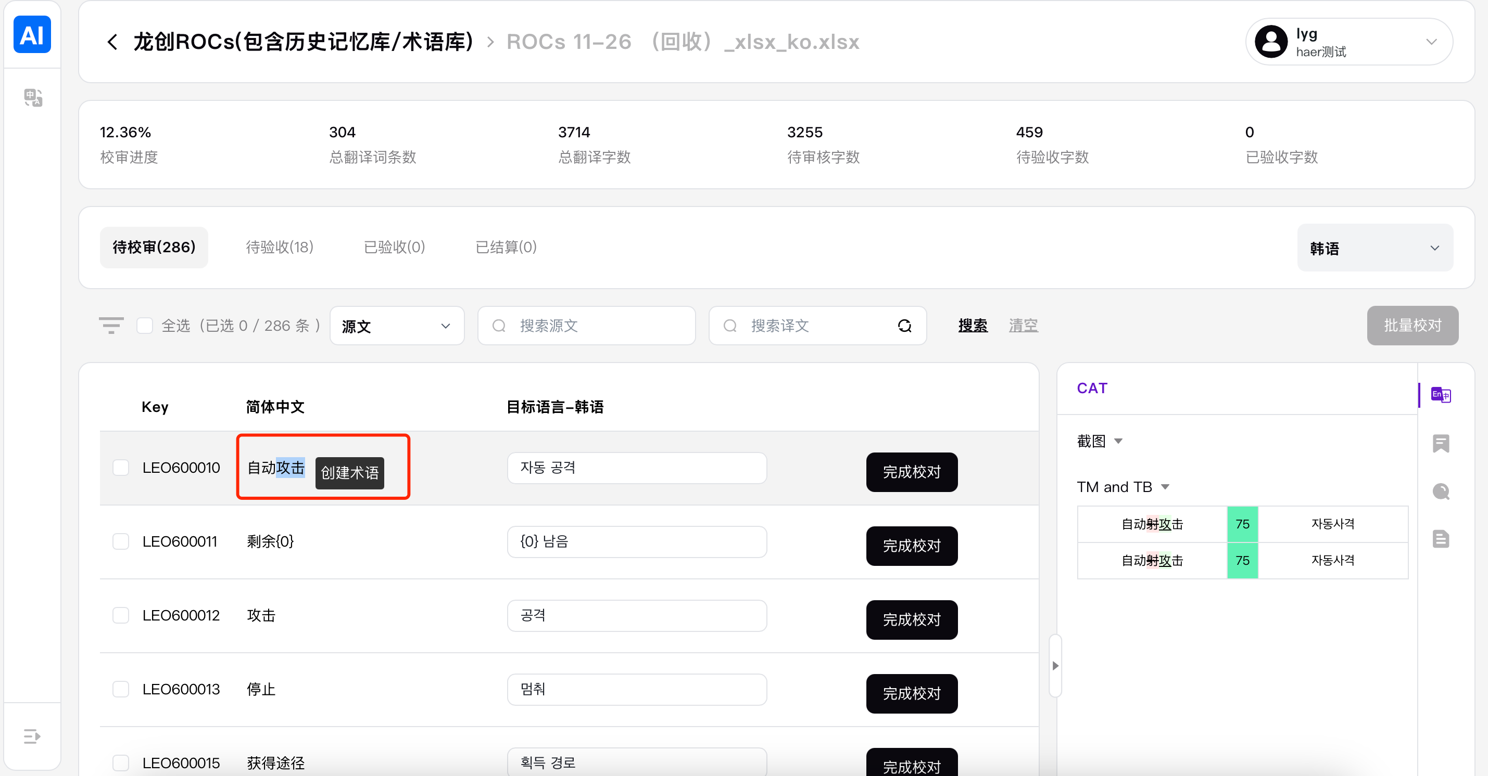The image size is (1488, 776).
Task: Click refresh icon in translation search box
Action: pyautogui.click(x=904, y=326)
